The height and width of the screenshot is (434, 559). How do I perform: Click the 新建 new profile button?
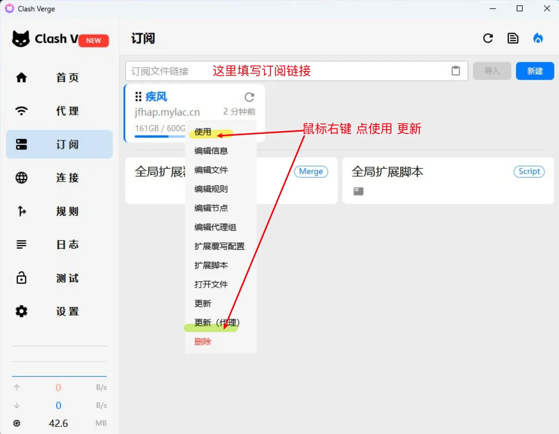pos(534,71)
